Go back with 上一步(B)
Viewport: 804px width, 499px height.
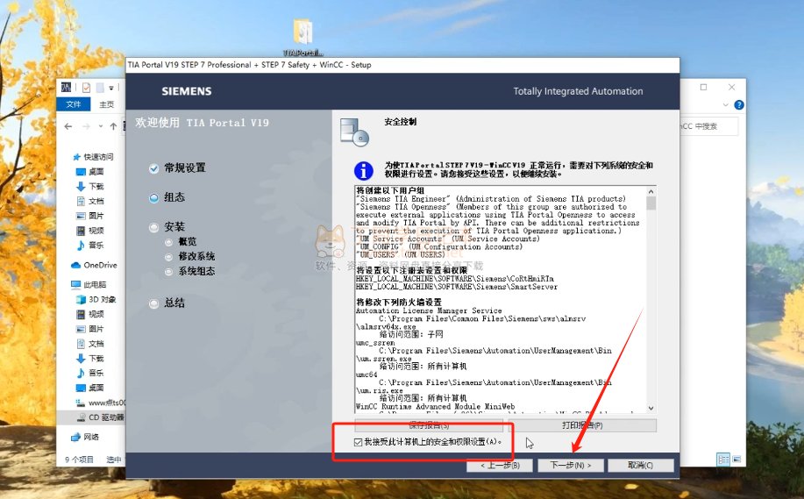pyautogui.click(x=500, y=465)
